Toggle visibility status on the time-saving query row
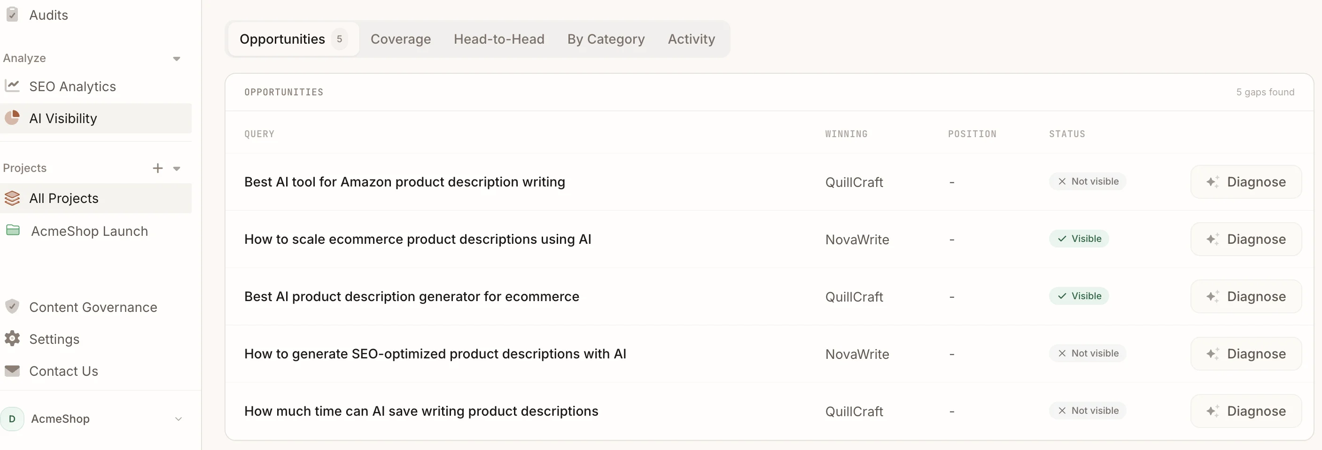1322x450 pixels. (x=1088, y=410)
